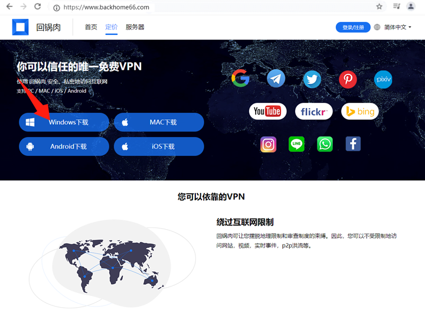The width and height of the screenshot is (425, 319).
Task: Click the Telegram icon
Action: click(276, 79)
